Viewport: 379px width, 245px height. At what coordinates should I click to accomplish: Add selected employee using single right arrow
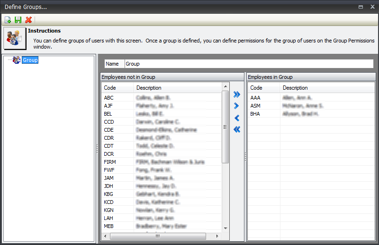pyautogui.click(x=237, y=106)
